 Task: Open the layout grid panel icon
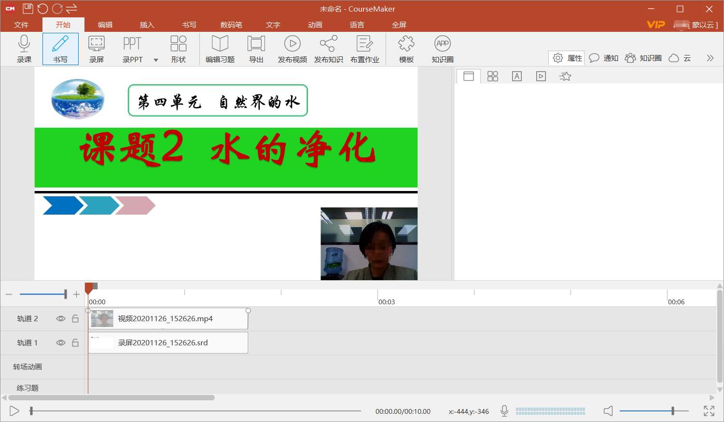[493, 76]
